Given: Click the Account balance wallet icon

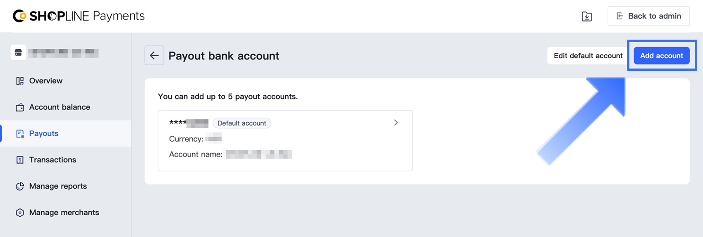Looking at the screenshot, I should pyautogui.click(x=20, y=107).
